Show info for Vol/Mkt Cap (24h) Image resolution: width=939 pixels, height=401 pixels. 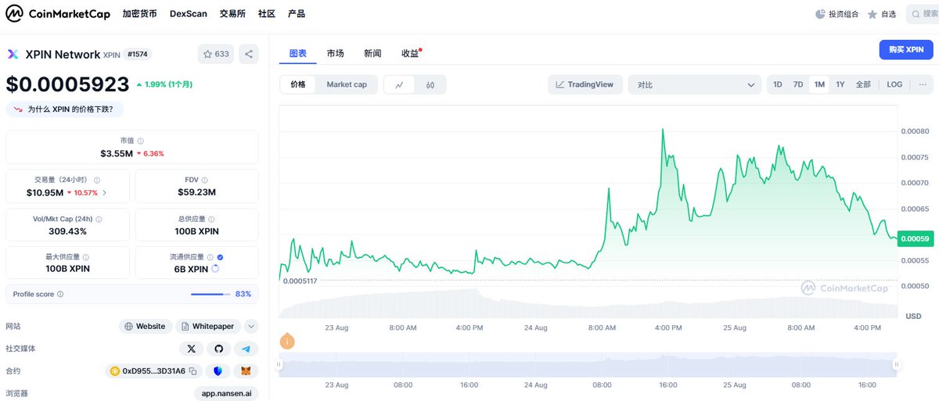(x=99, y=219)
